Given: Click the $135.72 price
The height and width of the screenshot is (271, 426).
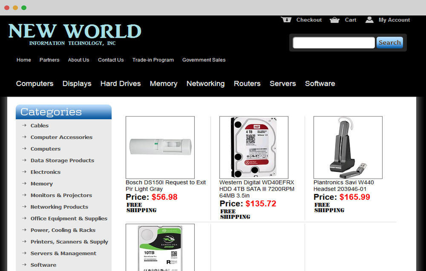Looking at the screenshot, I should [x=261, y=204].
